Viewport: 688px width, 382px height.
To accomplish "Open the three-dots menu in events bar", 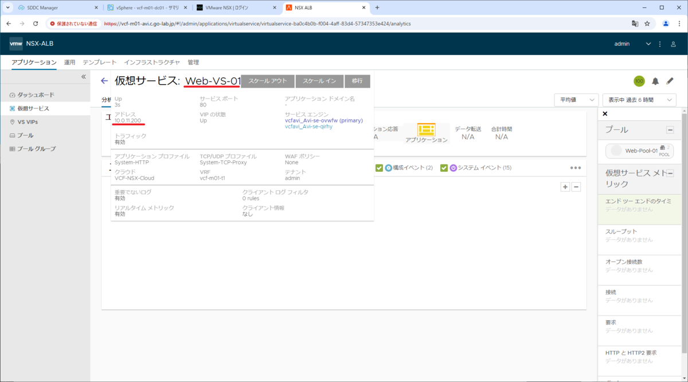I will tap(575, 168).
